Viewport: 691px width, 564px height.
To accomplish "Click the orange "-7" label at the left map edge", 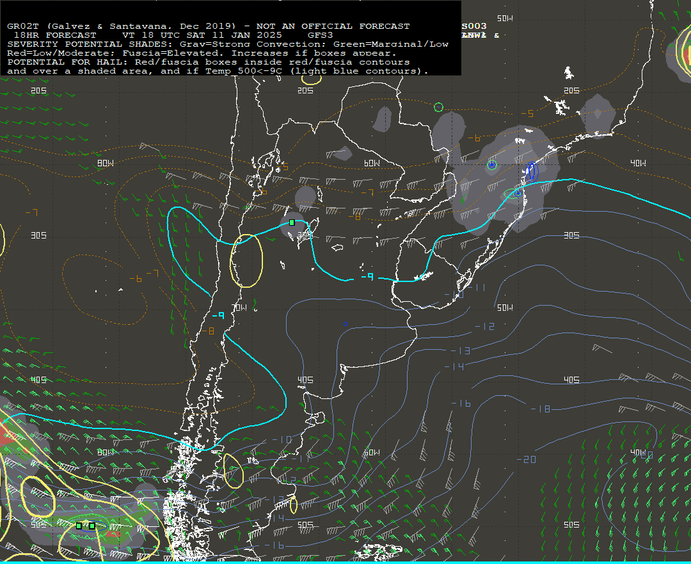I will [31, 213].
